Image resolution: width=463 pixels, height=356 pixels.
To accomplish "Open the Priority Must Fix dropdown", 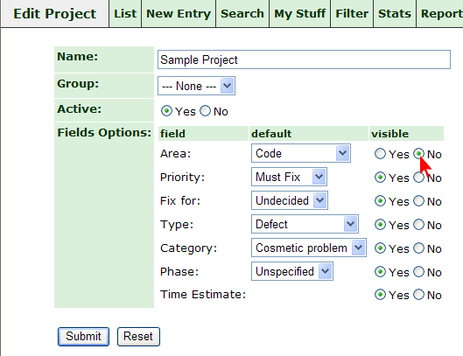I will point(289,177).
